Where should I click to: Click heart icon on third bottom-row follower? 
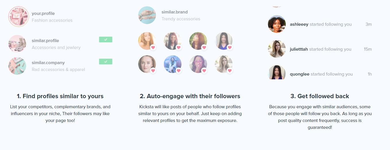[x=204, y=70]
